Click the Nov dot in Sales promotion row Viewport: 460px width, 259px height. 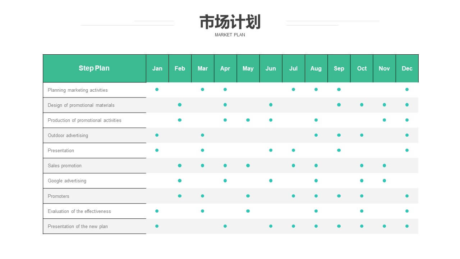coord(384,165)
